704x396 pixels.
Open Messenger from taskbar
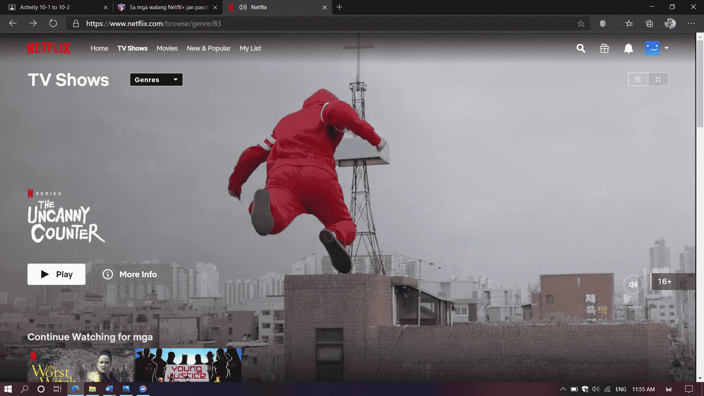(143, 389)
